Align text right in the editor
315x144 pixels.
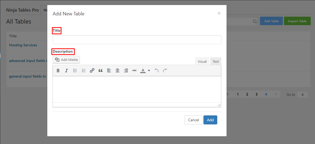click(x=126, y=71)
